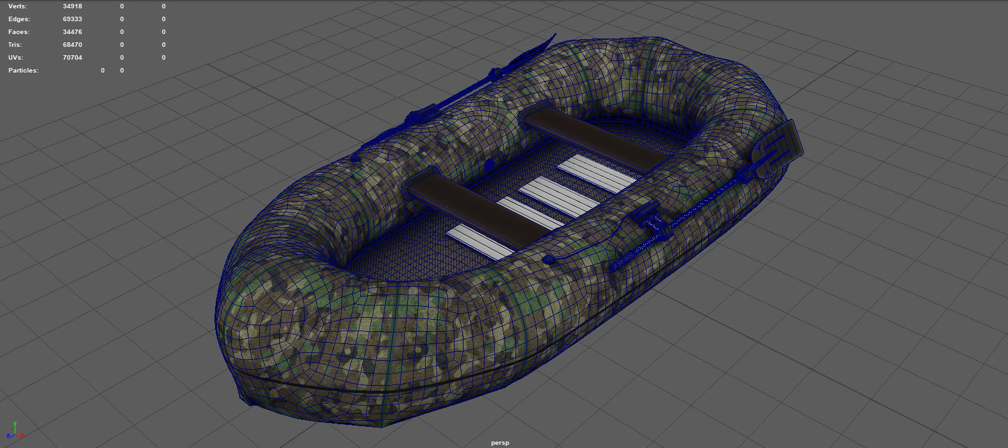Screen dimensions: 1008x448
Task: Click the Verts: heads-up display label
Action: point(17,6)
